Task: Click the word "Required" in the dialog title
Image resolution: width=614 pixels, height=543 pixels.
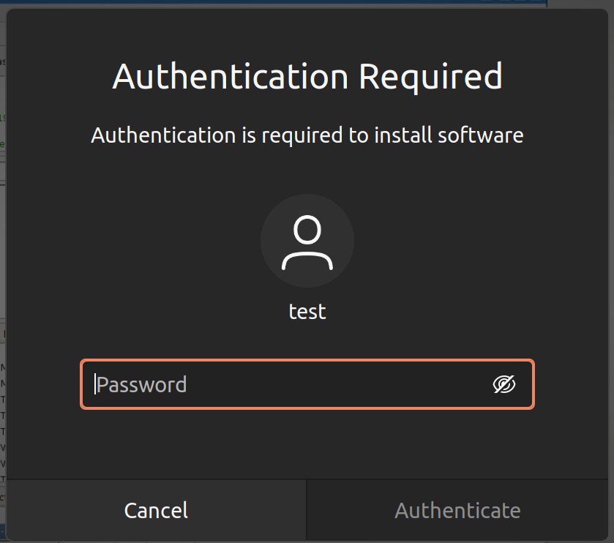Action: point(430,77)
